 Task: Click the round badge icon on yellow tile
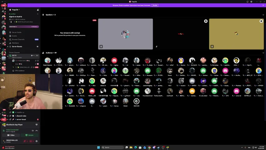[x=261, y=21]
